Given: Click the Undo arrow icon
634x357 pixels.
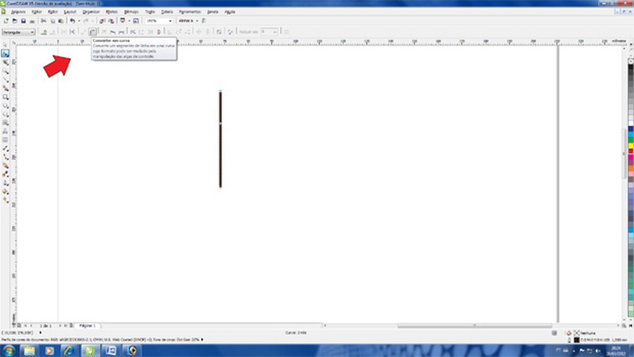Looking at the screenshot, I should tap(72, 21).
